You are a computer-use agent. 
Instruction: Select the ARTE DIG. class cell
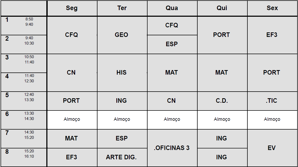[121, 157]
